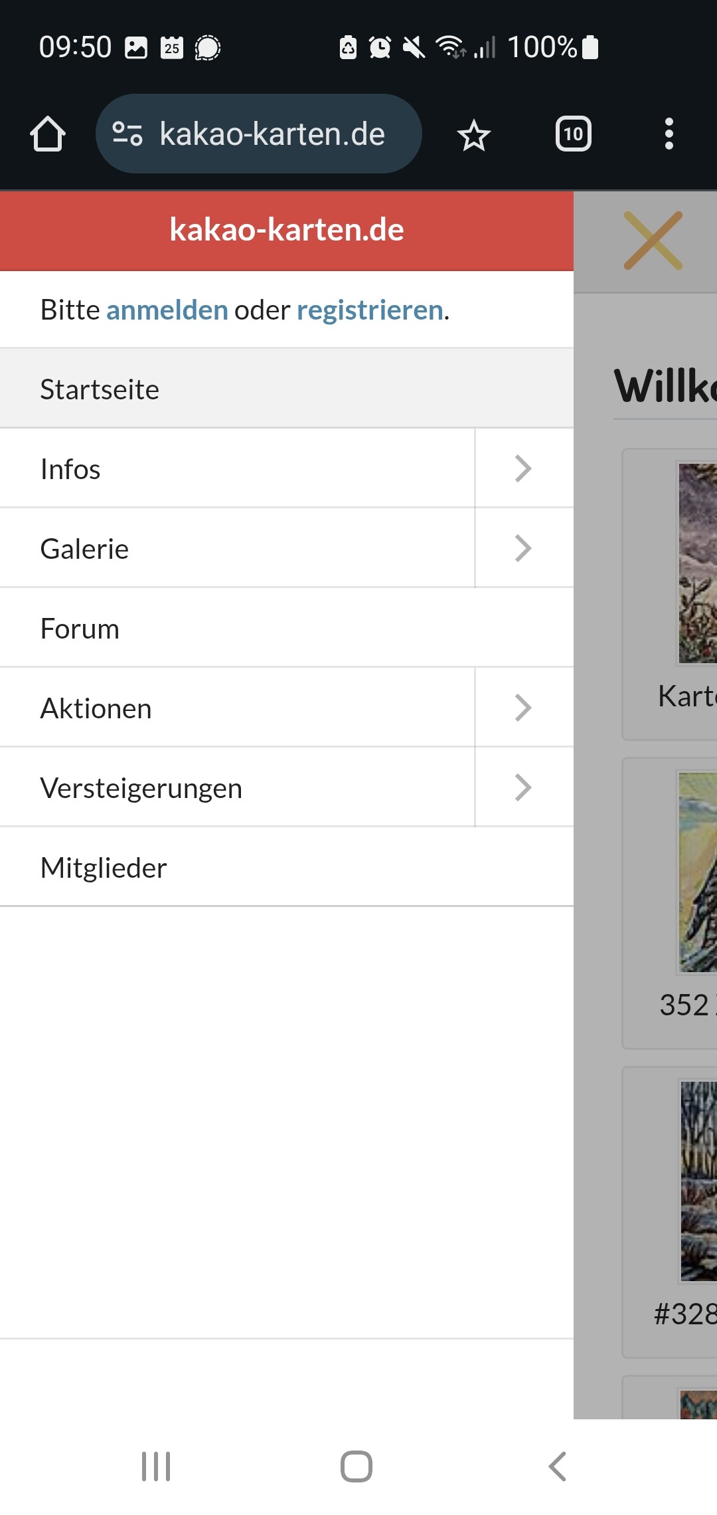Open the Mitglieder menu entry
Image resolution: width=717 pixels, height=1515 pixels.
(104, 868)
